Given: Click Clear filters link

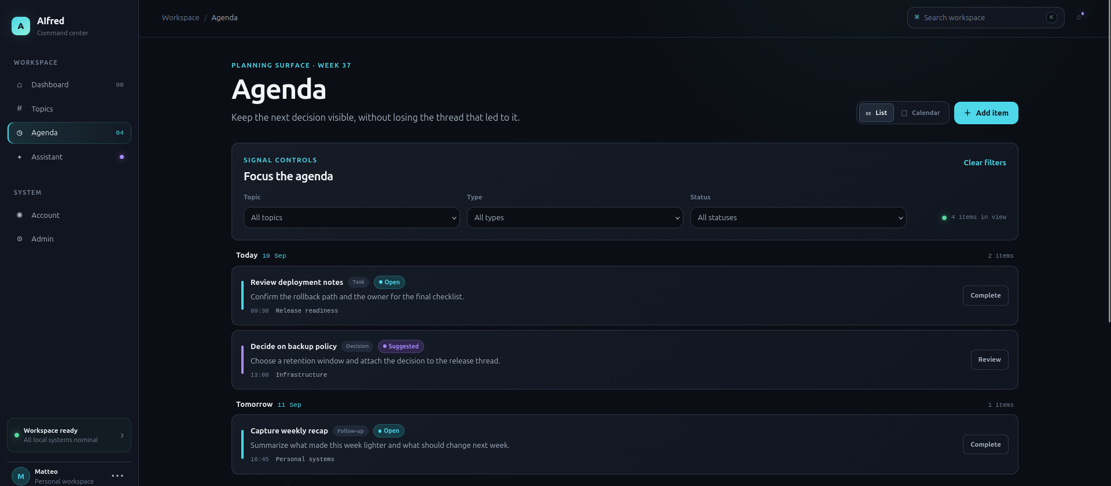Looking at the screenshot, I should click(985, 162).
